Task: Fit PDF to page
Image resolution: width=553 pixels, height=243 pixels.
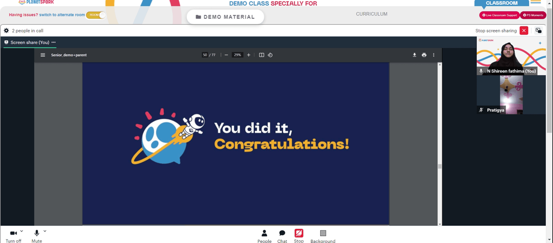Action: tap(262, 55)
